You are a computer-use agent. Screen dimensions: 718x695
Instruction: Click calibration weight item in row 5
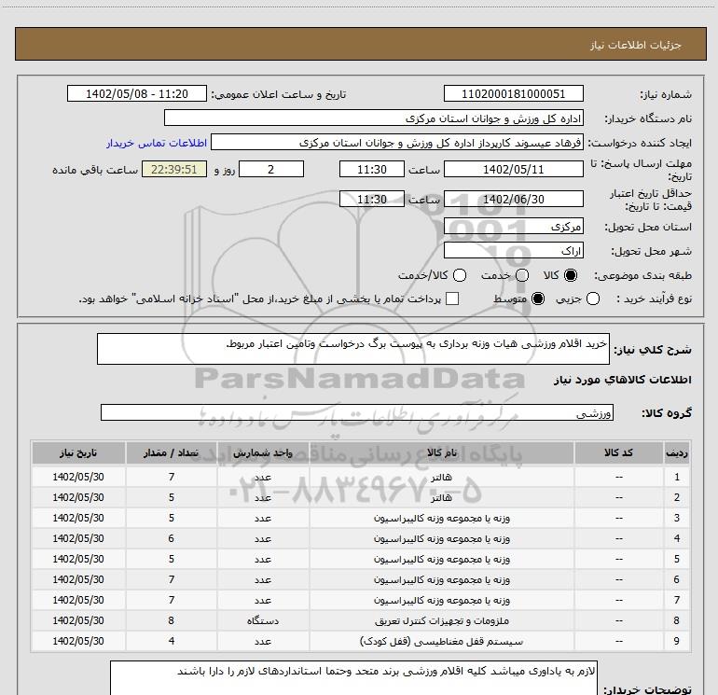coord(442,560)
